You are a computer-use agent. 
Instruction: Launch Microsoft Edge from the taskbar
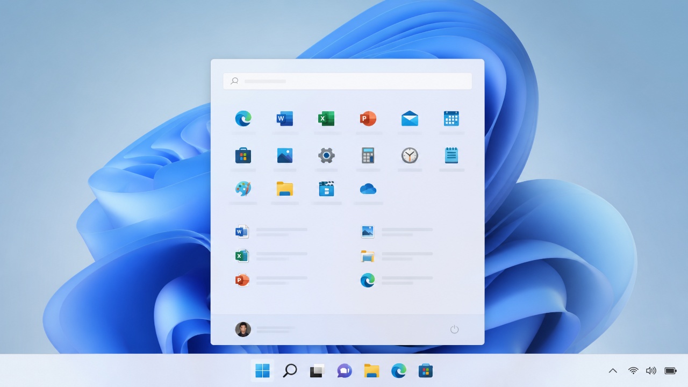(x=399, y=370)
